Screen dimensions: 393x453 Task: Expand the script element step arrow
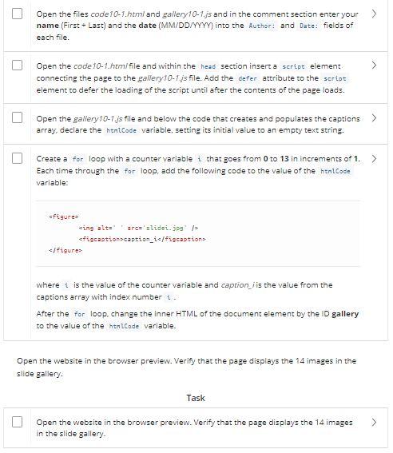(x=374, y=66)
